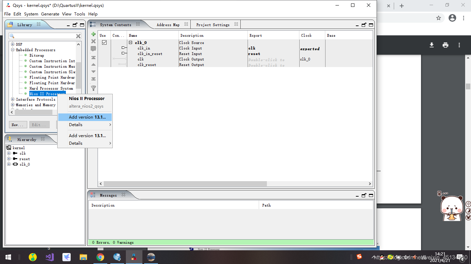Select the kernel root in Hierarchy
Viewport: 471px width, 264px height.
coord(19,148)
